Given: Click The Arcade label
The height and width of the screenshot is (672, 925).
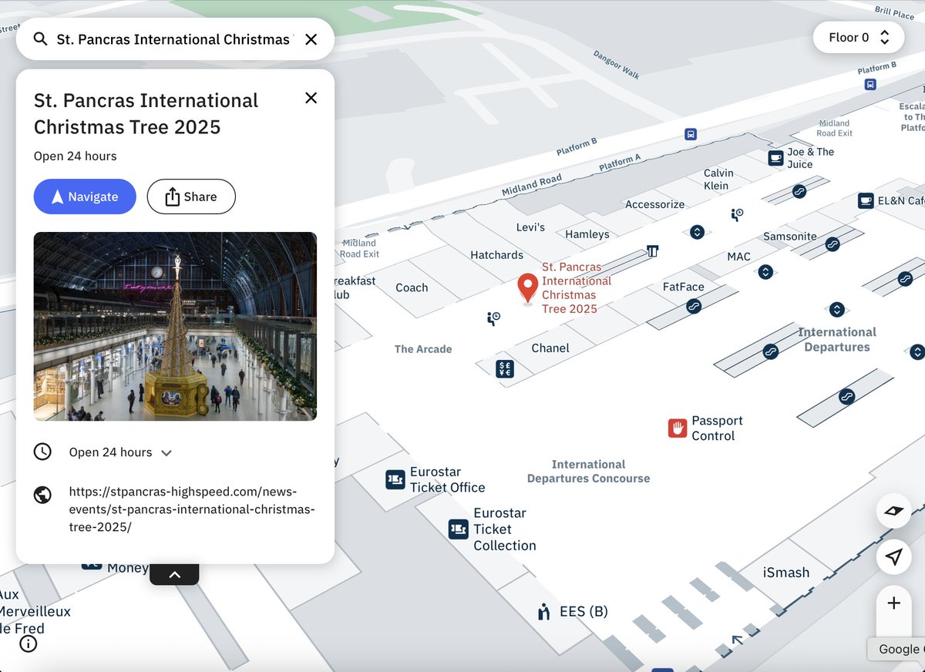Looking at the screenshot, I should (423, 349).
